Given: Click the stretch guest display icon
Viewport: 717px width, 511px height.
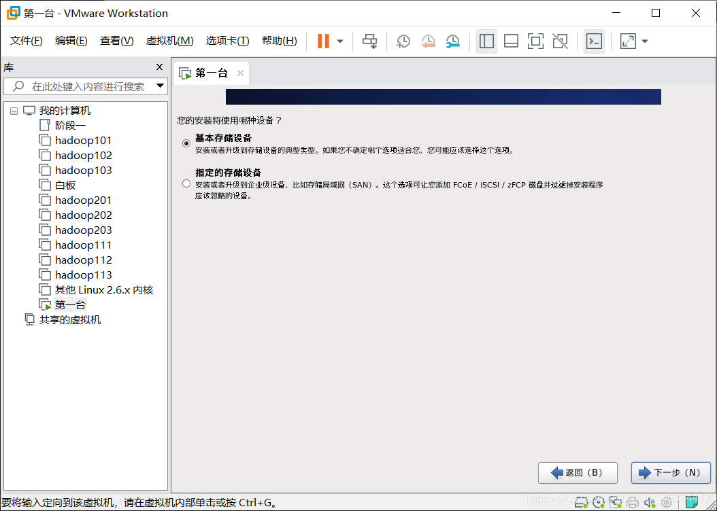Looking at the screenshot, I should pyautogui.click(x=628, y=41).
